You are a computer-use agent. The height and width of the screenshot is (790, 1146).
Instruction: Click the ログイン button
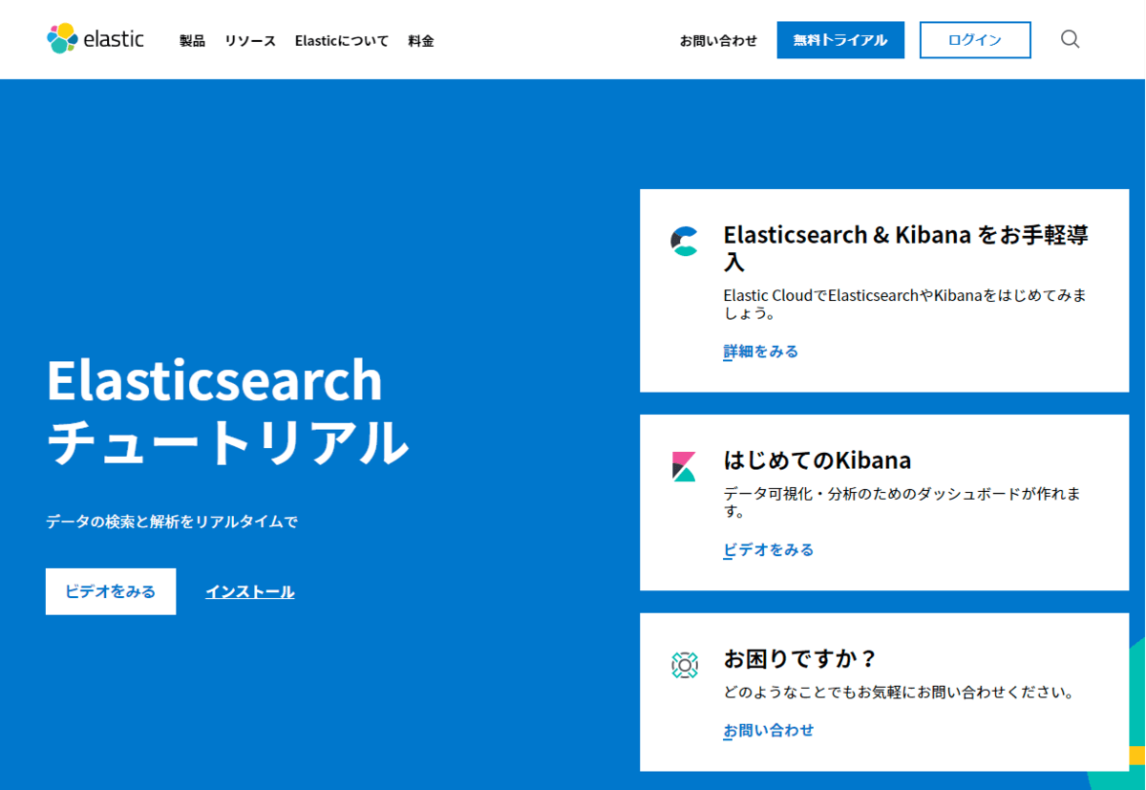975,40
